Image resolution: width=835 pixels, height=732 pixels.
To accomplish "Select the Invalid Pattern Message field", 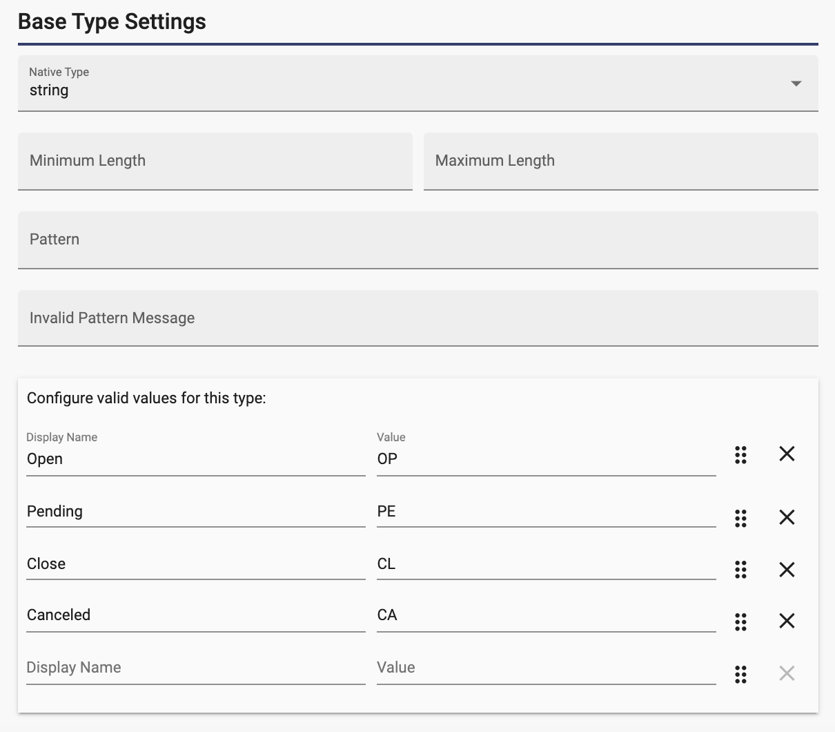I will [418, 318].
